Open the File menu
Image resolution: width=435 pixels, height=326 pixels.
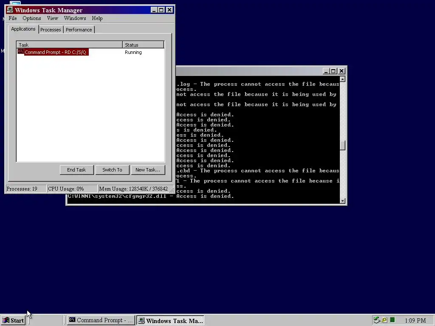click(13, 18)
